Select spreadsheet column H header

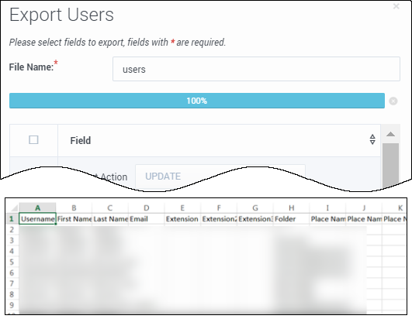pyautogui.click(x=292, y=208)
